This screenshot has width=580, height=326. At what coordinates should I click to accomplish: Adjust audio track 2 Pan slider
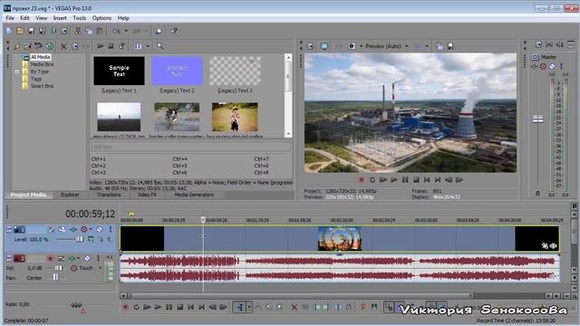click(55, 277)
